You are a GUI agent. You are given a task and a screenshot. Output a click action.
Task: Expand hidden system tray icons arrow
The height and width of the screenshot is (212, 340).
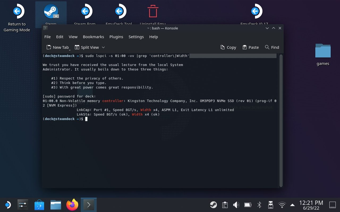click(292, 205)
